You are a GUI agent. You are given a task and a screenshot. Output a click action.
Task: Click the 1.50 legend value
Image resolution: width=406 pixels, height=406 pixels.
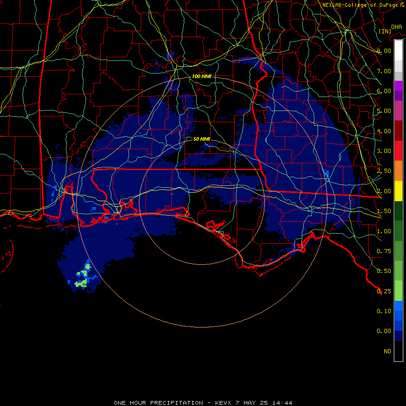tap(384, 211)
